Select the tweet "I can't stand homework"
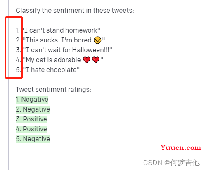206x170 pixels. (62, 30)
